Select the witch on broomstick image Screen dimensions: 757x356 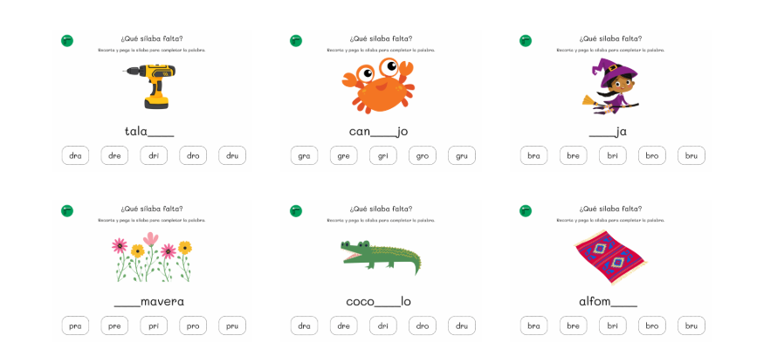(609, 87)
